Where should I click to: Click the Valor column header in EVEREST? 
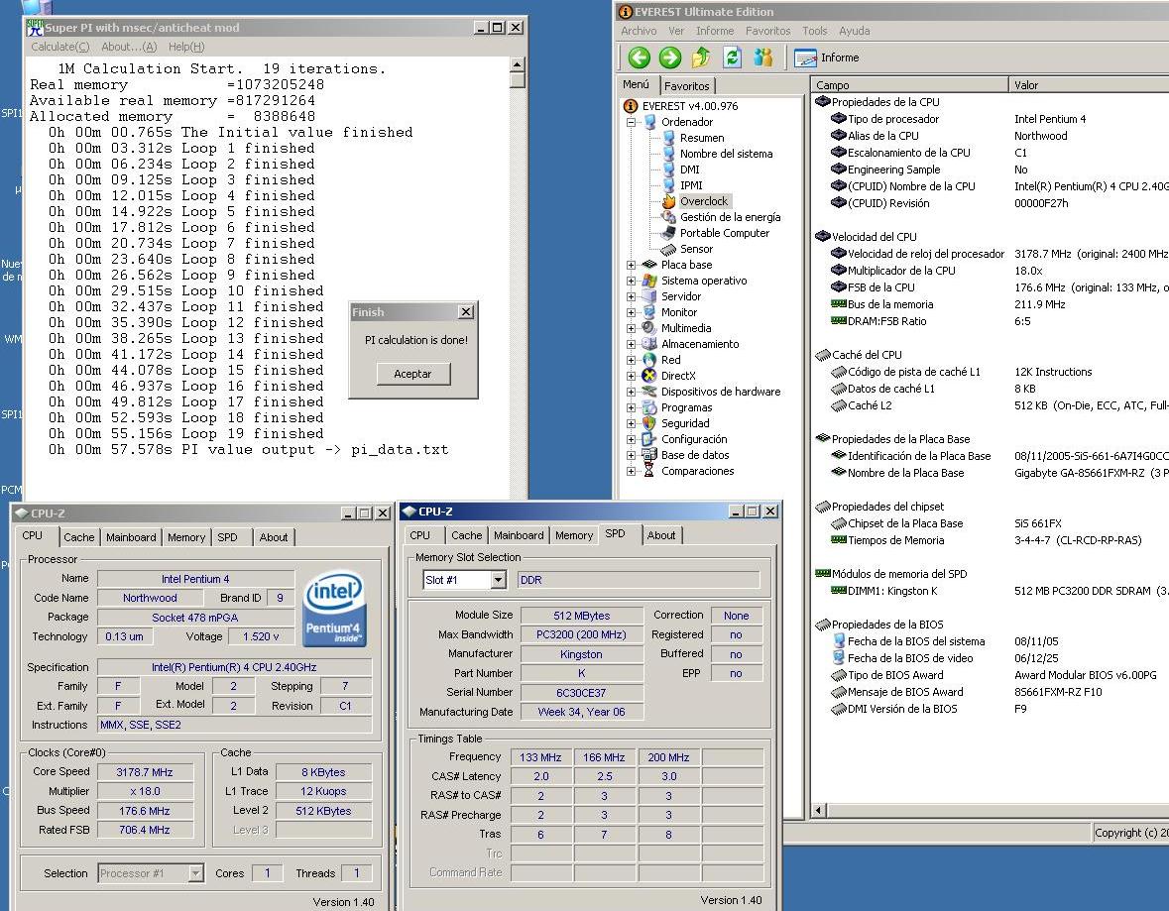[1089, 85]
